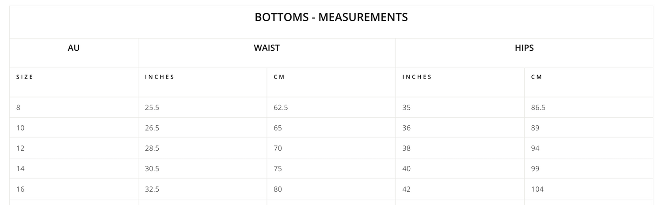Click hips cm value 104
Viewport: 663px width, 205px height.
[537, 189]
